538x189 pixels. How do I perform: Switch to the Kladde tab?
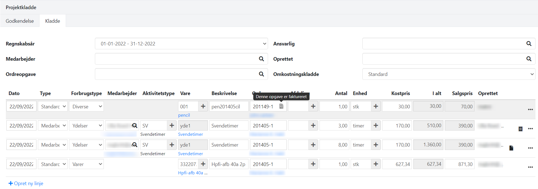click(x=53, y=21)
